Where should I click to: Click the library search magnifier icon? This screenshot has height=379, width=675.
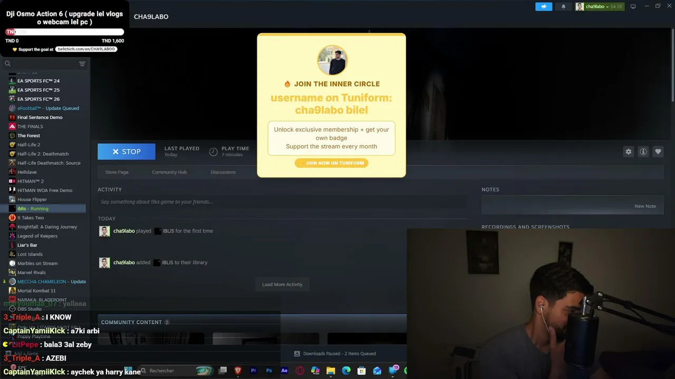pyautogui.click(x=7, y=64)
